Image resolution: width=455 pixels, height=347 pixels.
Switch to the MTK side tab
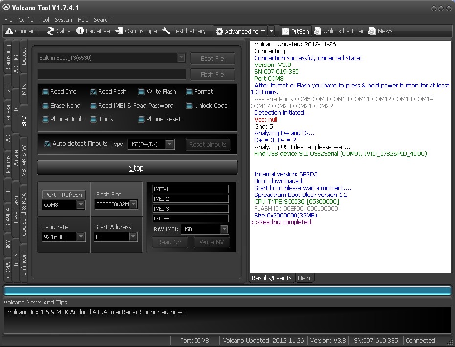click(x=23, y=89)
